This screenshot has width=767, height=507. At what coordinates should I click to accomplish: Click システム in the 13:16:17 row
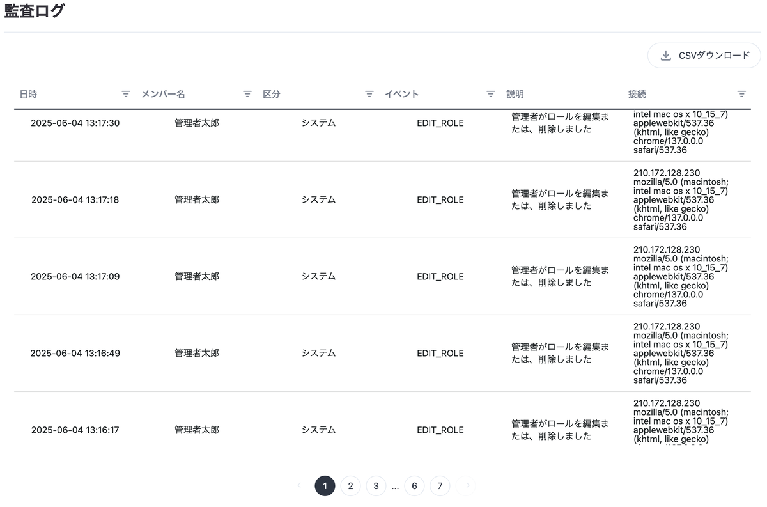point(318,430)
